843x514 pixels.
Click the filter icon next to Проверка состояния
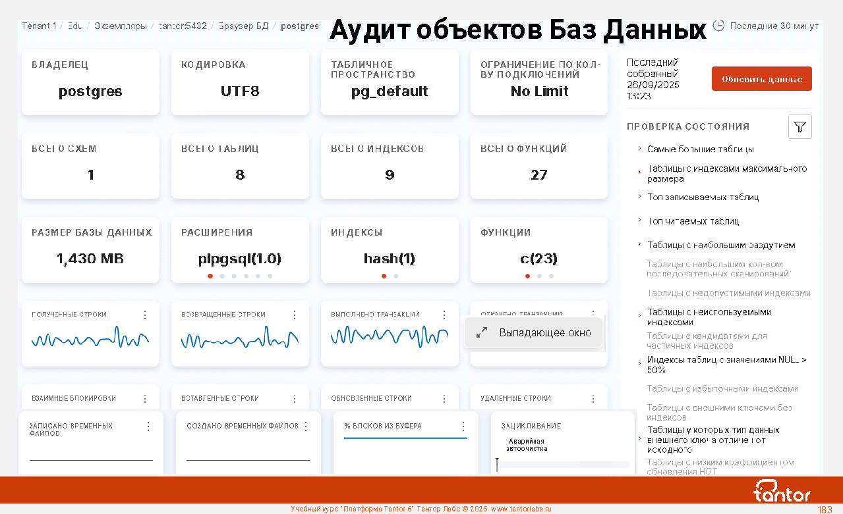pyautogui.click(x=799, y=127)
